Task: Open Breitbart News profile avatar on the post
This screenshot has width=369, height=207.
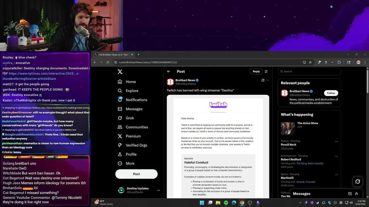Action: (170, 82)
